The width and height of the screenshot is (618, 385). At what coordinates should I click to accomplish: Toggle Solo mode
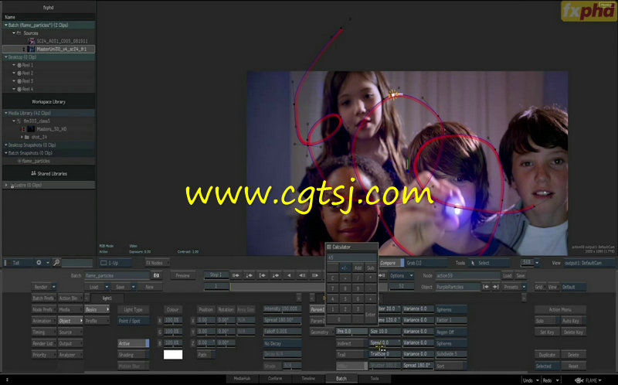[x=547, y=321]
